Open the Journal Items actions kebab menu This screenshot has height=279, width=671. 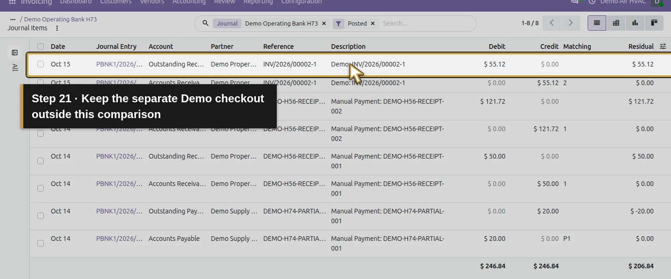click(x=57, y=28)
